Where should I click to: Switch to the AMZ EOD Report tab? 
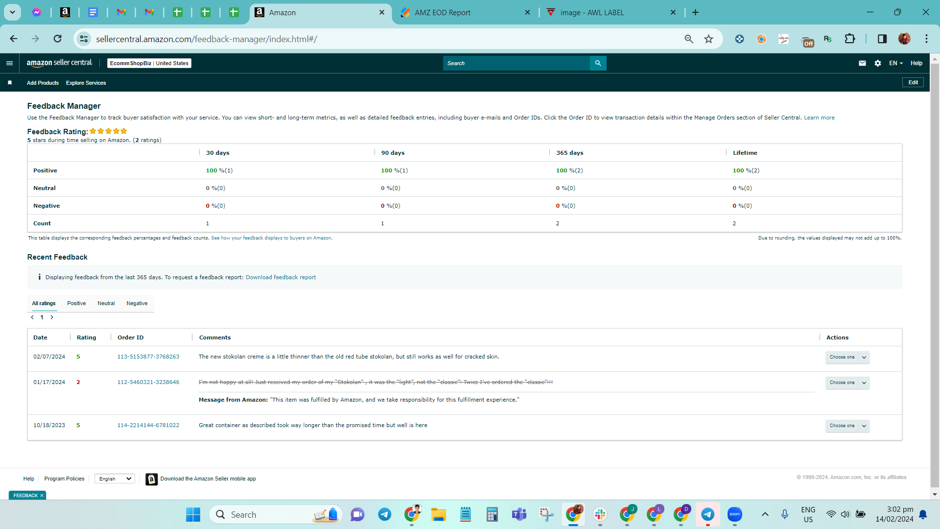pyautogui.click(x=465, y=13)
